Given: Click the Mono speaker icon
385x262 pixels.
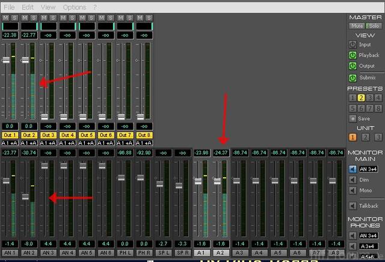Looking at the screenshot, I should [x=353, y=190].
